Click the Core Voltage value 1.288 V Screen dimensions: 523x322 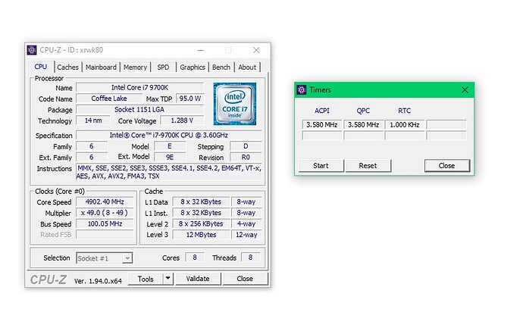click(182, 120)
